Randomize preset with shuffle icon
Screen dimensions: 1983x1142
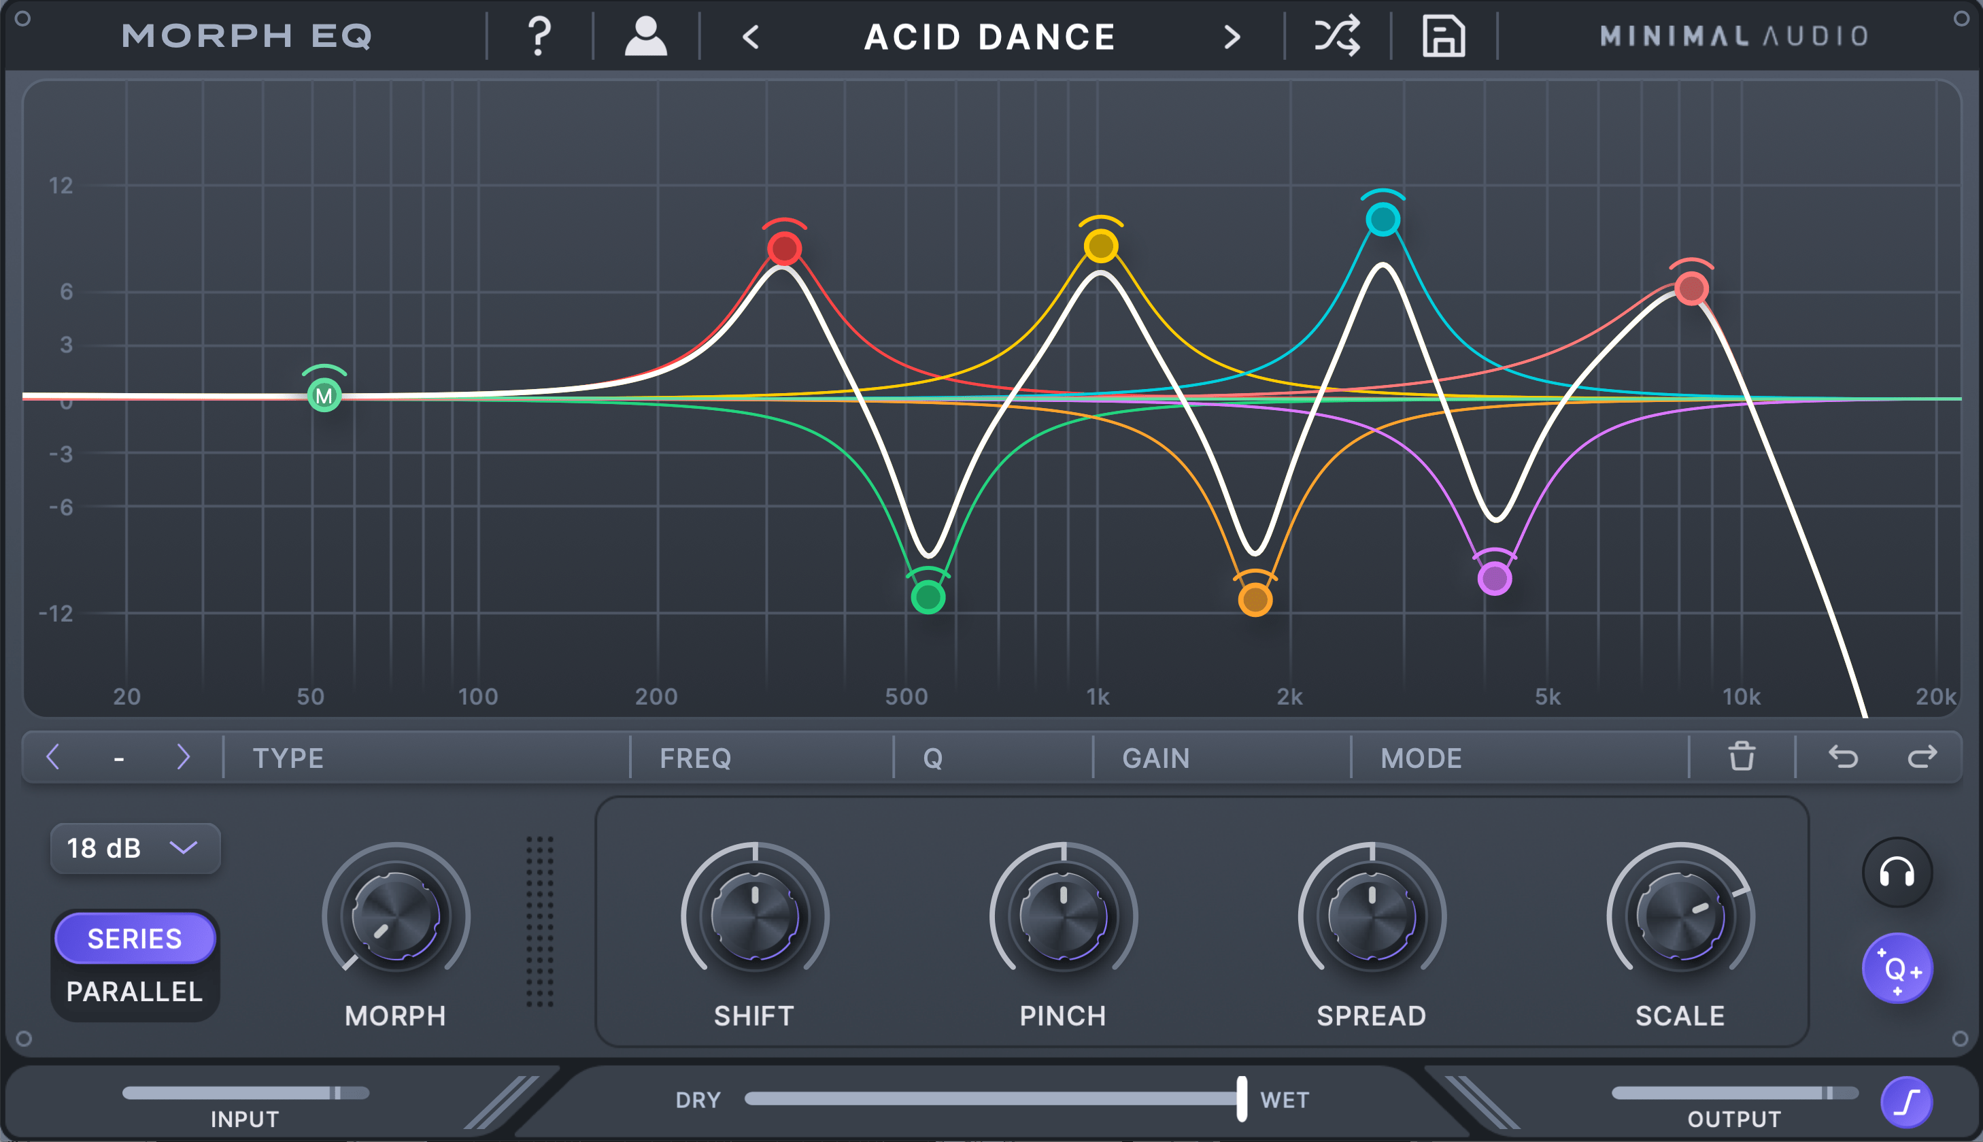click(x=1337, y=36)
